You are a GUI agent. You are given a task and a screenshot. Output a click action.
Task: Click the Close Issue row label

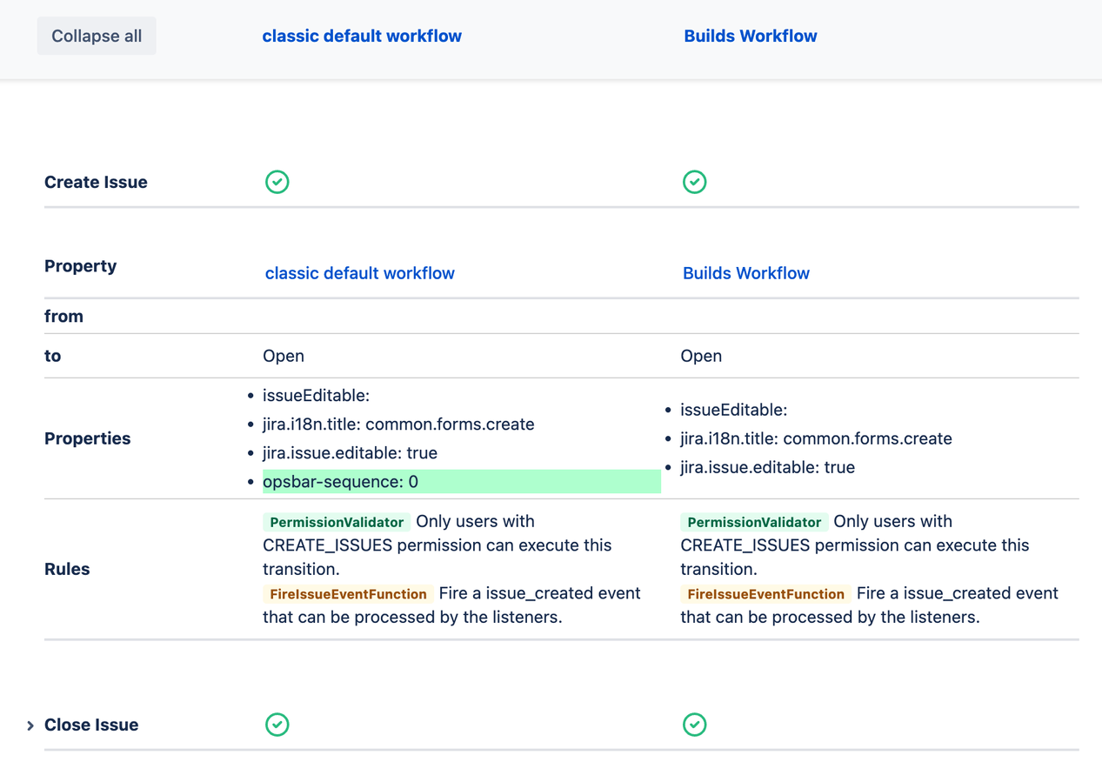coord(91,725)
